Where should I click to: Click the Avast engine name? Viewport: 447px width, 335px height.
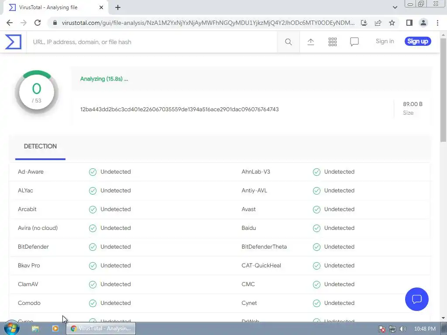coord(248,209)
